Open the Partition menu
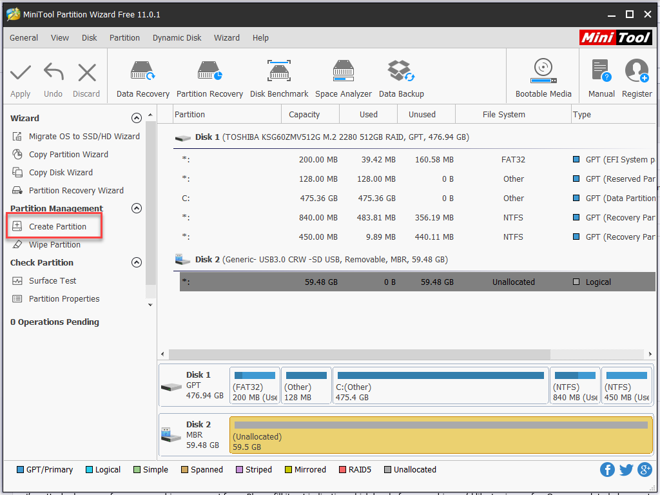This screenshot has width=660, height=495. click(x=124, y=38)
